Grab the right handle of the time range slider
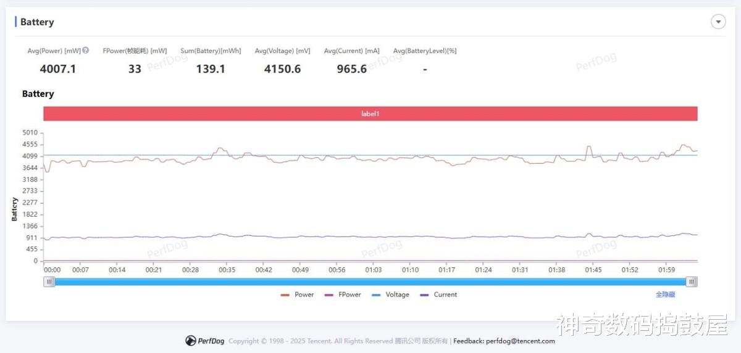 (692, 282)
